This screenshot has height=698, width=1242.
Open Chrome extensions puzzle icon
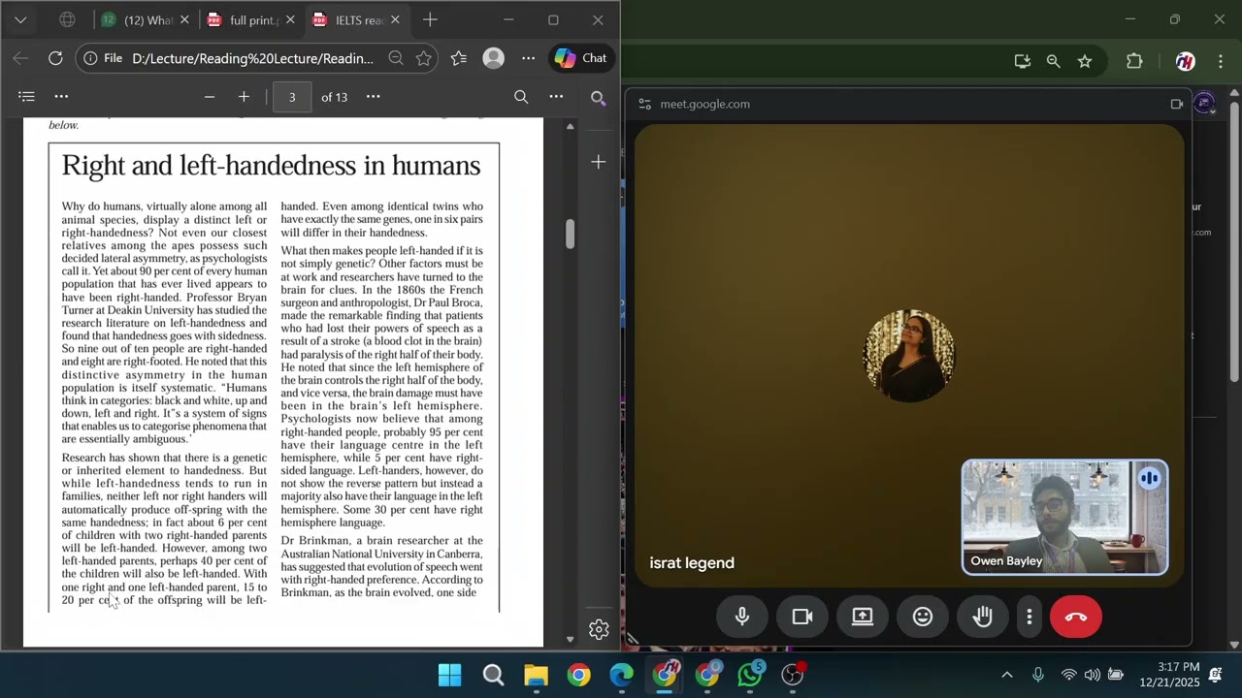[x=1134, y=61]
